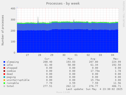Click the 'Max:' column header

tap(116, 59)
